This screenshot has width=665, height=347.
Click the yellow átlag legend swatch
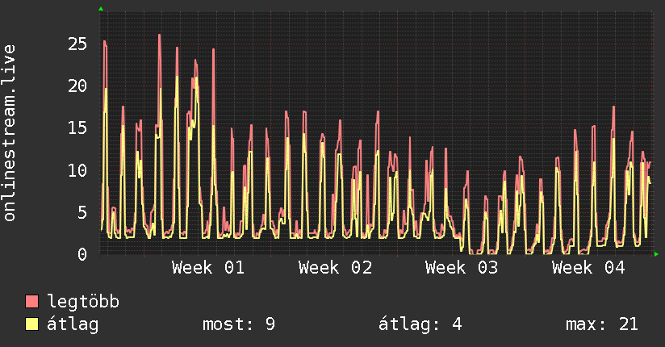pyautogui.click(x=31, y=324)
